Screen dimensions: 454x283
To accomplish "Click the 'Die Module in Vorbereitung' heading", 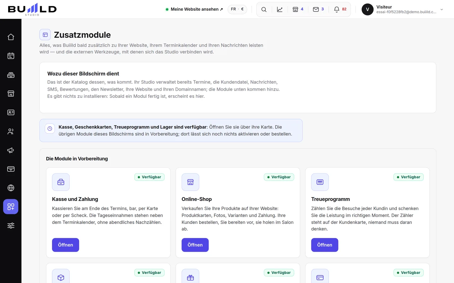I will [x=77, y=159].
